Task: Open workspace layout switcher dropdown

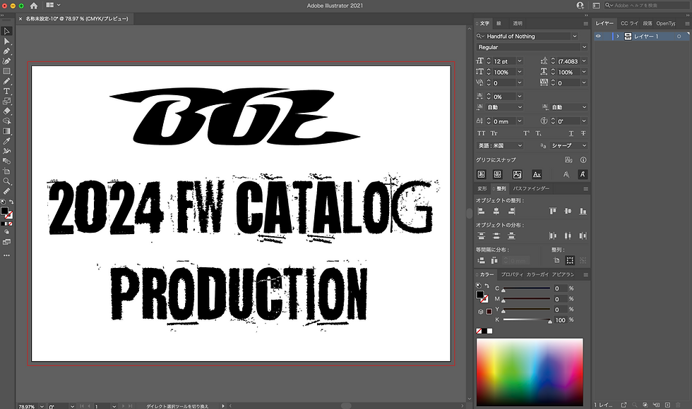Action: pyautogui.click(x=53, y=6)
